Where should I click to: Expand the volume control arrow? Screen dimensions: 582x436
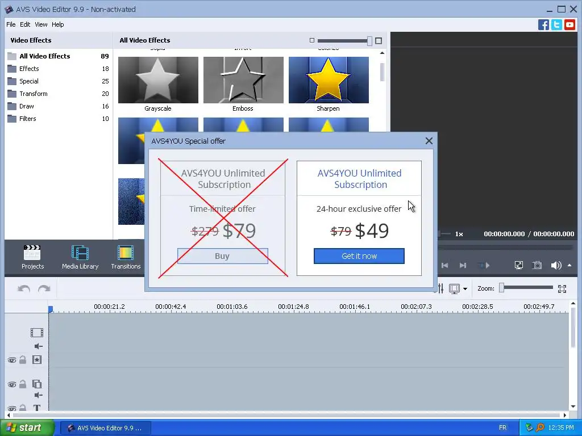[x=569, y=265]
